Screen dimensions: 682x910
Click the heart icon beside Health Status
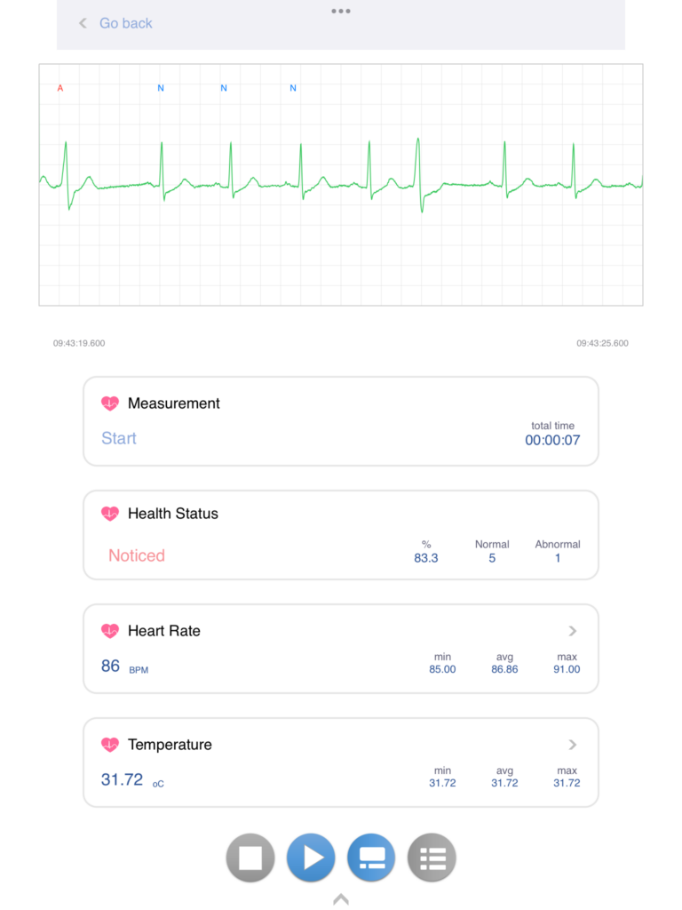click(x=110, y=514)
